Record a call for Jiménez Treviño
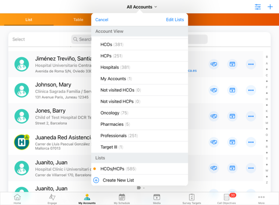This screenshot has height=205, width=279. click(214, 64)
